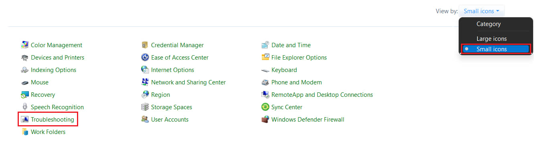
Task: Click the Windows Defender Firewall icon
Action: 265,120
